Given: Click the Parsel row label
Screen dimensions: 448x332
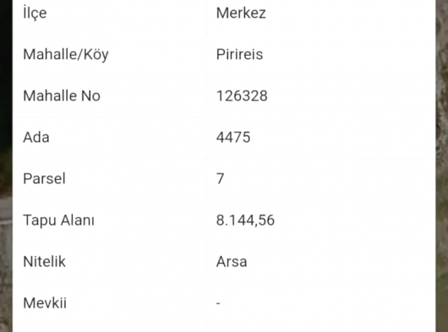Looking at the screenshot, I should (44, 179).
